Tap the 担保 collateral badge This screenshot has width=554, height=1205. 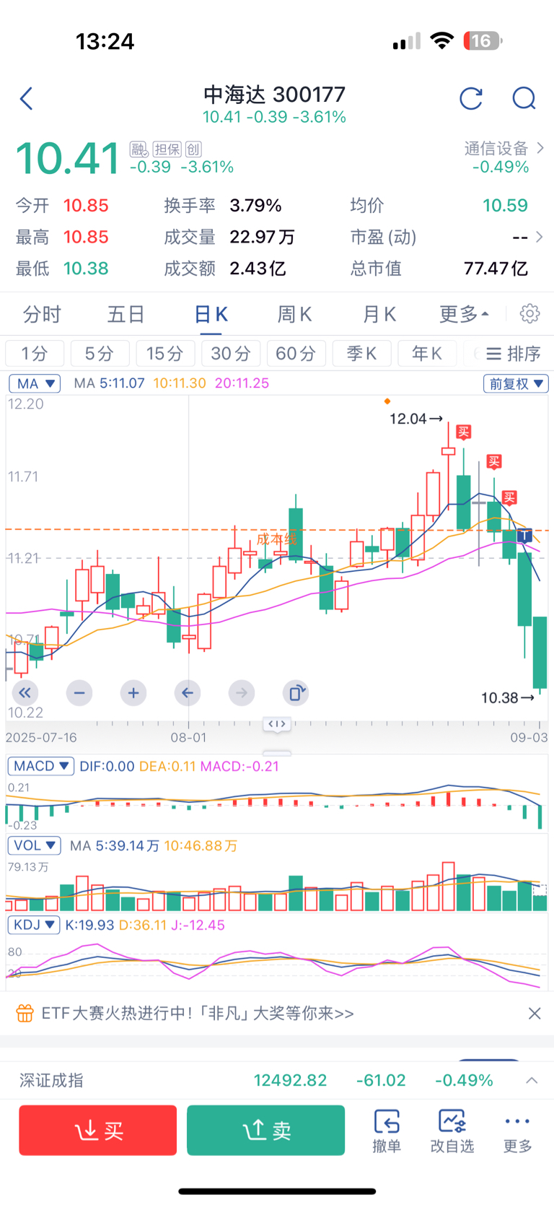coord(167,149)
